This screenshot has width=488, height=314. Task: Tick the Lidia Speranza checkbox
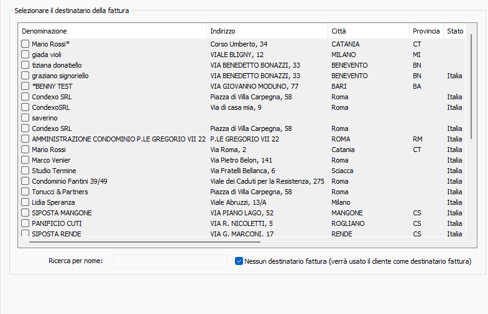pyautogui.click(x=25, y=202)
